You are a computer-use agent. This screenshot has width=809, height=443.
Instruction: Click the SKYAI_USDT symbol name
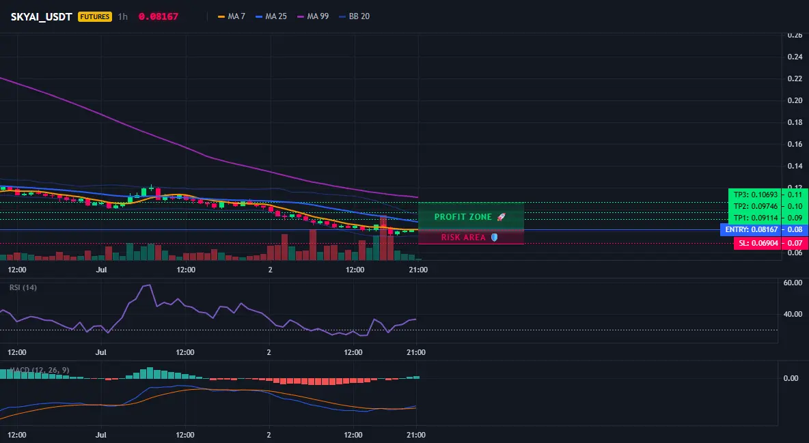coord(41,16)
